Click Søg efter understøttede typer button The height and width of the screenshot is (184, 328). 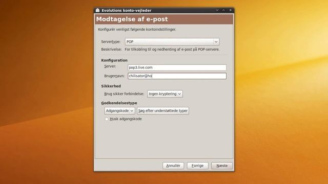pos(163,111)
